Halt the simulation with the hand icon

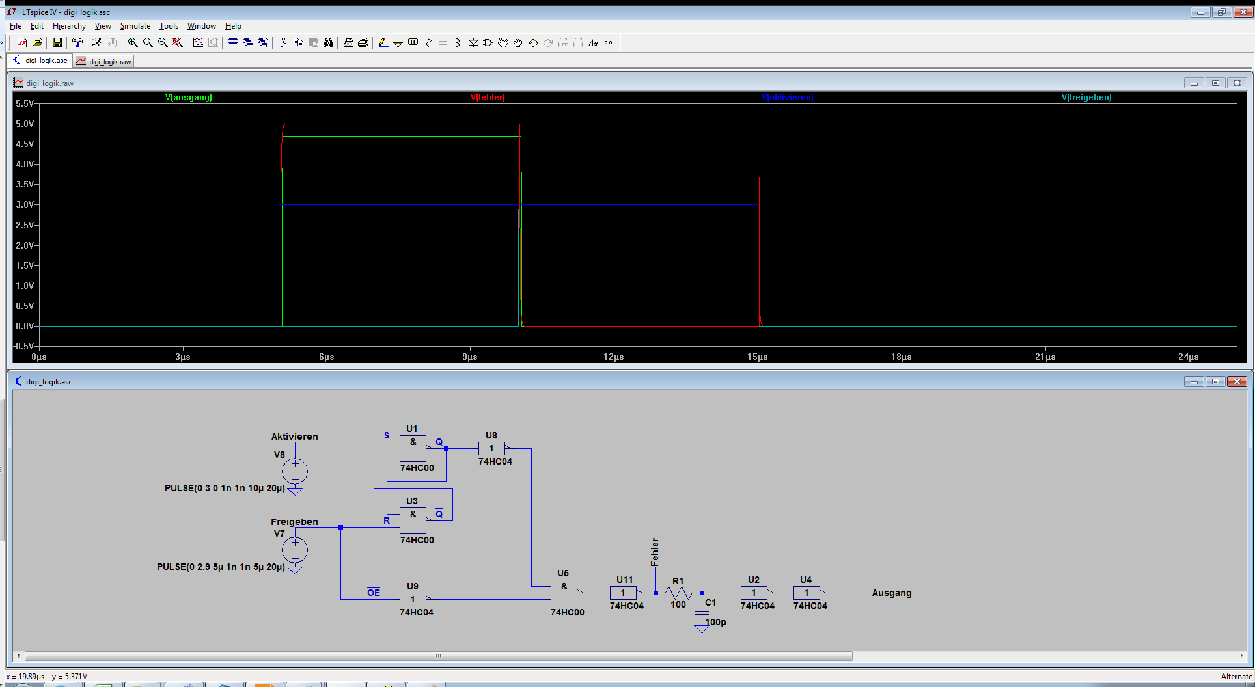coord(113,42)
